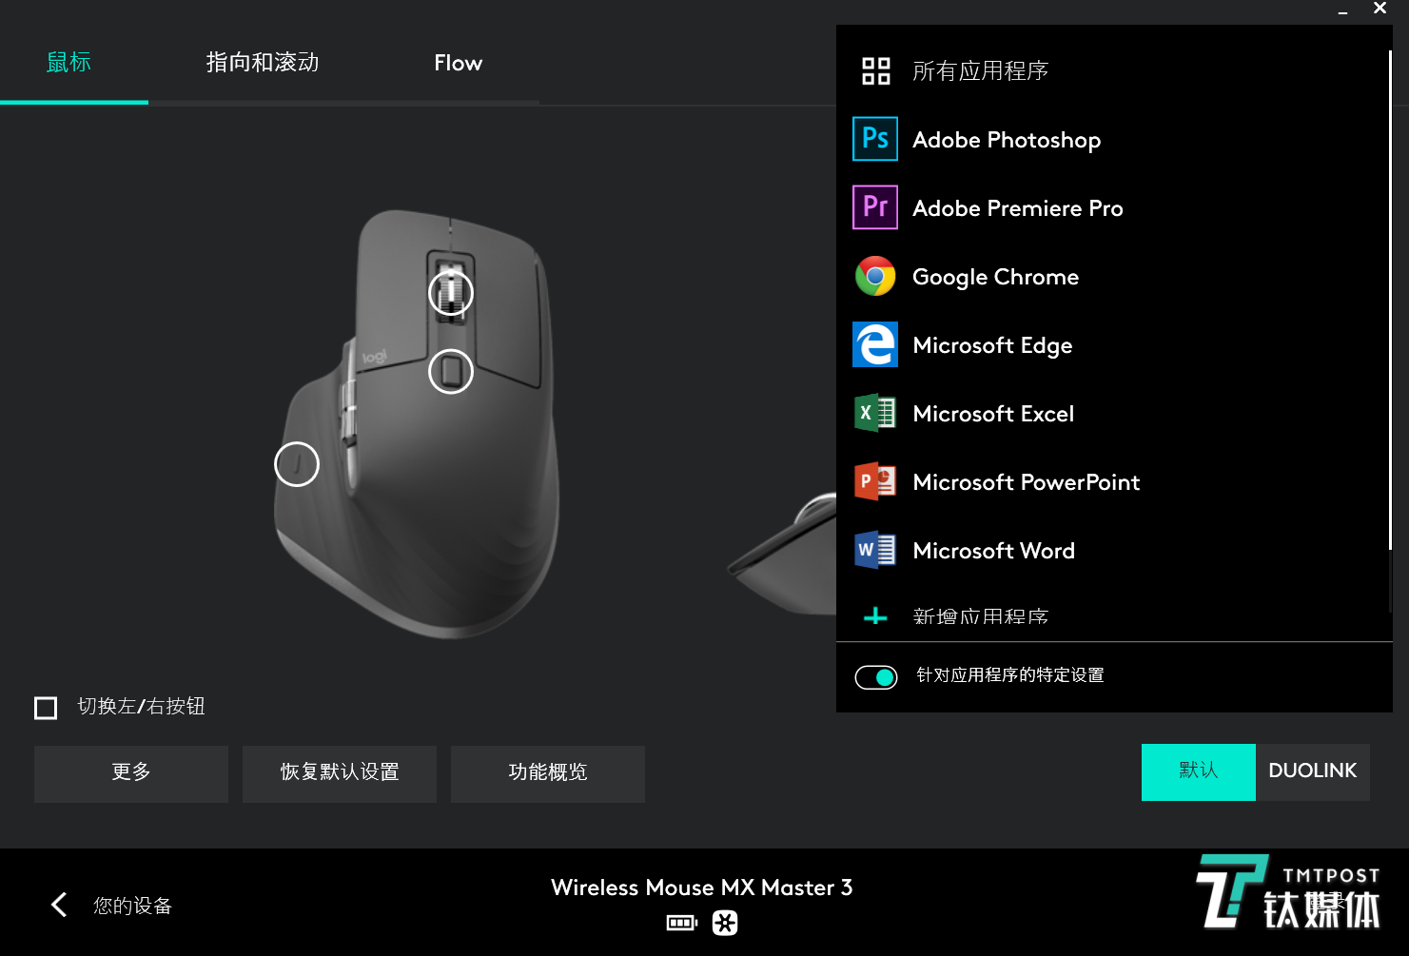Click the scroll wheel hotspot circle on mouse
The height and width of the screenshot is (956, 1409).
[451, 293]
